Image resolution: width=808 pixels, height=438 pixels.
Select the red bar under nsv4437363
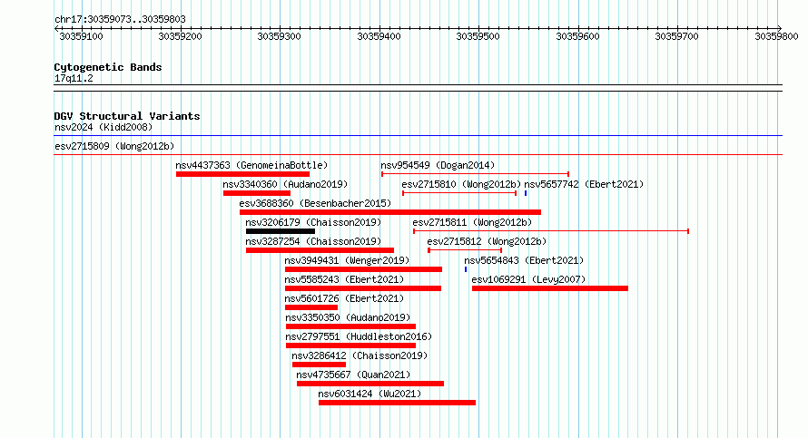click(x=242, y=174)
